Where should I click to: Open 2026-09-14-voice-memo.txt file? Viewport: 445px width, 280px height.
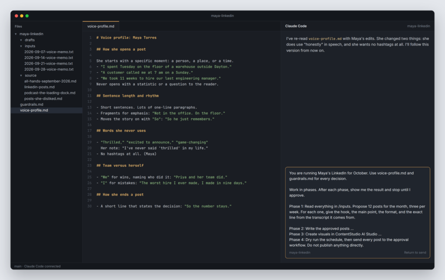49,58
